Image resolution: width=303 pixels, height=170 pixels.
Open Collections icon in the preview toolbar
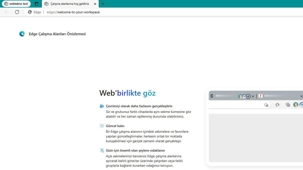coord(288,105)
